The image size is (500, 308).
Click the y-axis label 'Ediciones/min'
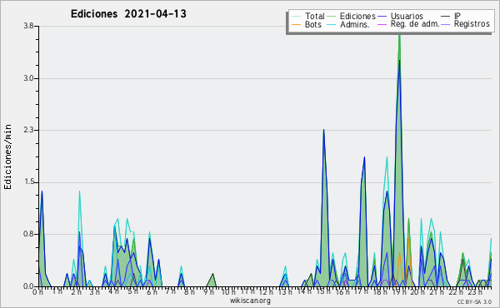pyautogui.click(x=7, y=156)
